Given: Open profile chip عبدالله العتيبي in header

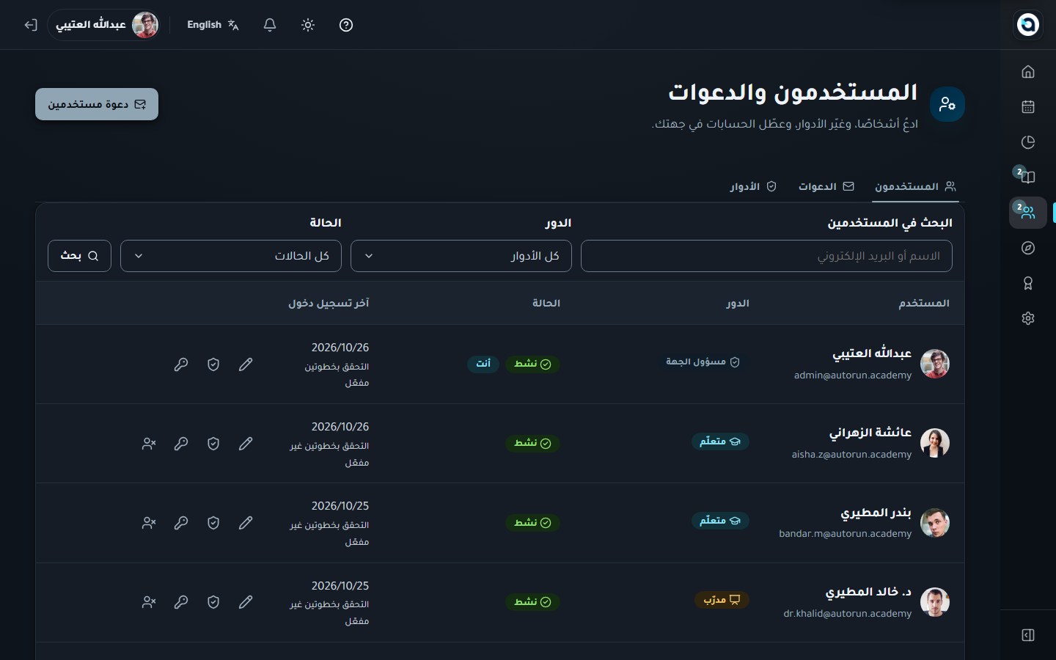Looking at the screenshot, I should [x=105, y=25].
